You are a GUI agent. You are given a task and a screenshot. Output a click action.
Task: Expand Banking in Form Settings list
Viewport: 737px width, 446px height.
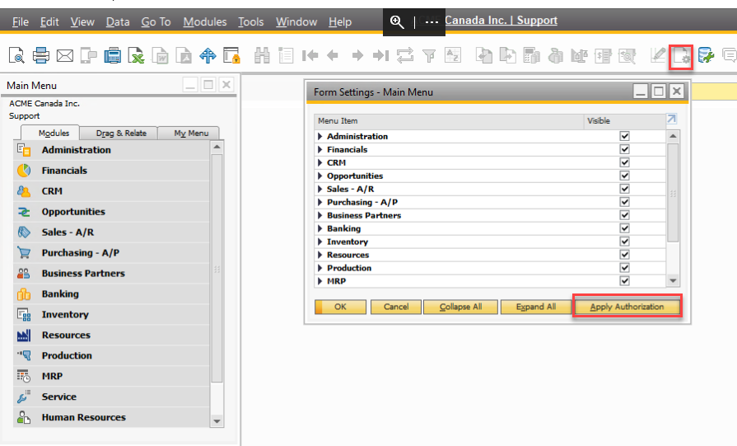pos(320,228)
